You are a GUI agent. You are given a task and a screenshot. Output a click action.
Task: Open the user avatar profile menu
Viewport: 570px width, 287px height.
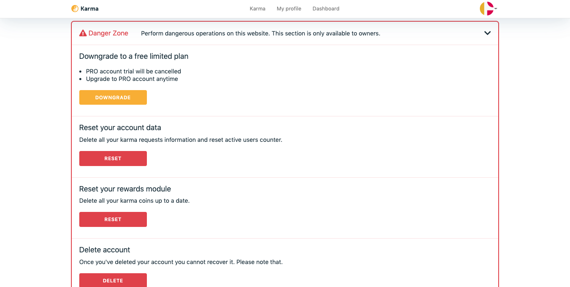click(x=488, y=8)
